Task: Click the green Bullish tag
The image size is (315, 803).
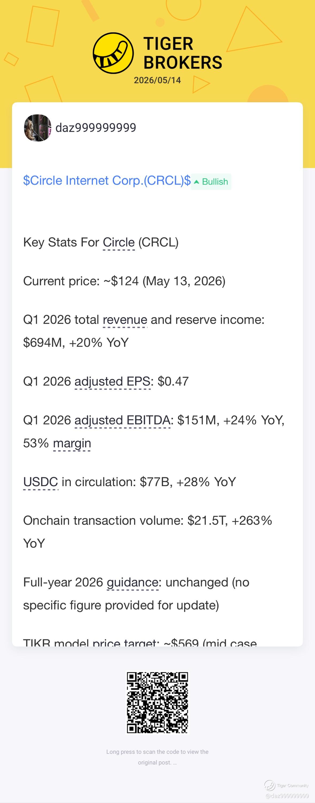Action: 211,181
